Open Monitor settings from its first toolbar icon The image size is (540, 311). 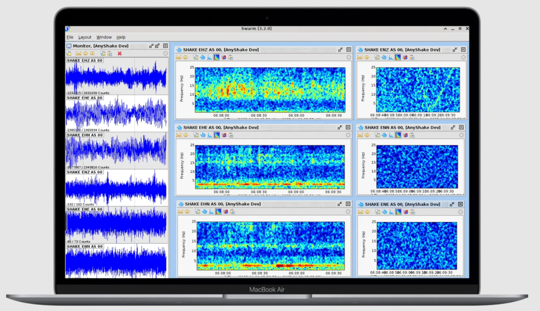tap(69, 53)
